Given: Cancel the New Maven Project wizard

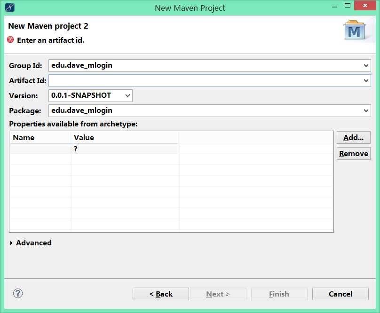Looking at the screenshot, I should click(340, 294).
